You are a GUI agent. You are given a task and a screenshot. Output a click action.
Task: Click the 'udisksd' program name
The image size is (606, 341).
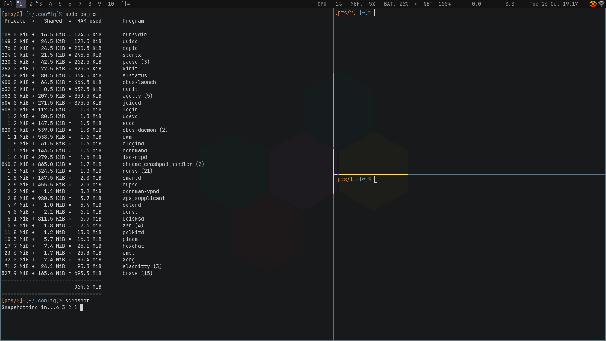[x=133, y=219]
